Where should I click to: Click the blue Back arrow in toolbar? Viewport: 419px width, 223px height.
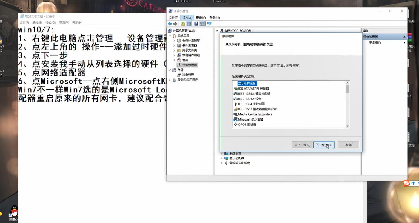click(x=170, y=24)
